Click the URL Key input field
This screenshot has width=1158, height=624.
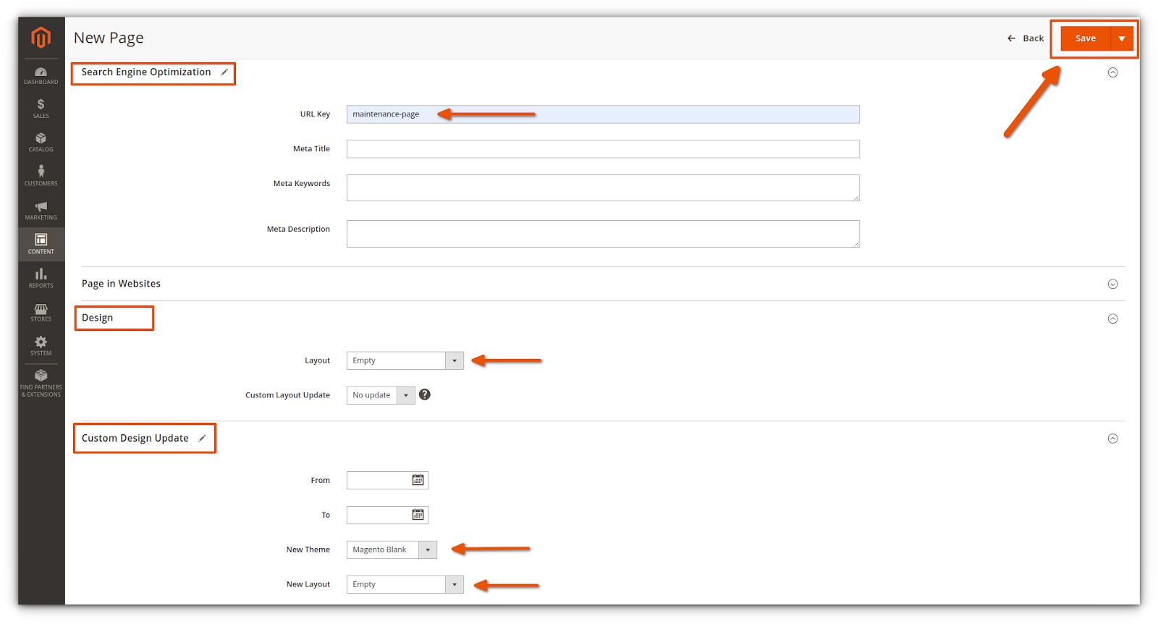tap(603, 114)
